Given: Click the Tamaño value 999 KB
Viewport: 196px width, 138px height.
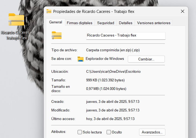Looking at the screenshot, I should point(105,80).
